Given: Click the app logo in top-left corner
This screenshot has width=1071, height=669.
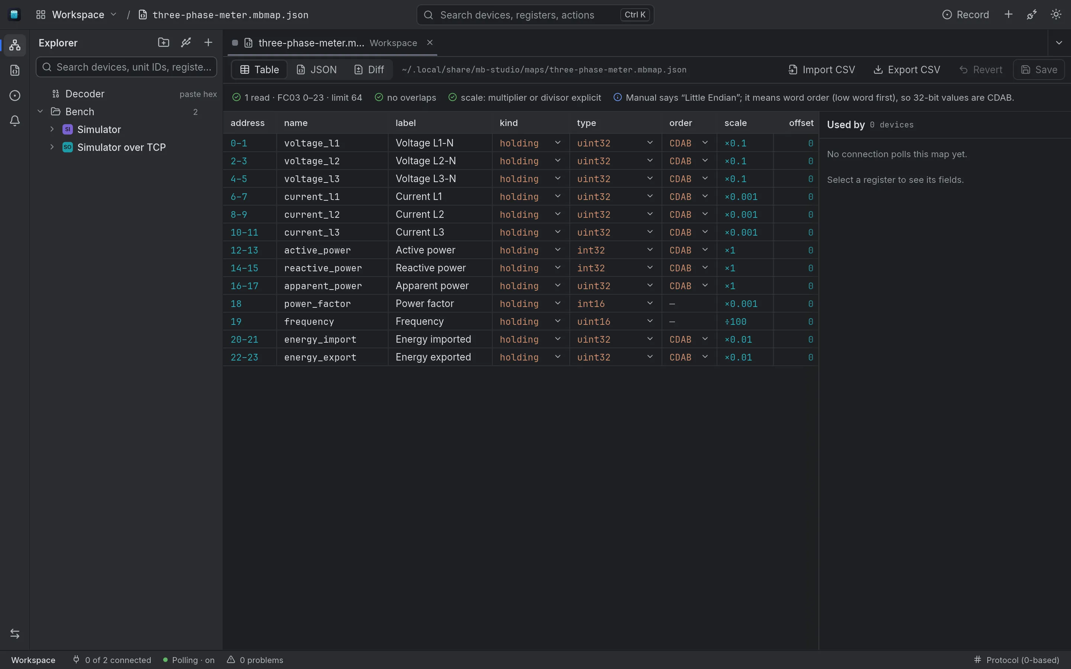Looking at the screenshot, I should tap(14, 14).
